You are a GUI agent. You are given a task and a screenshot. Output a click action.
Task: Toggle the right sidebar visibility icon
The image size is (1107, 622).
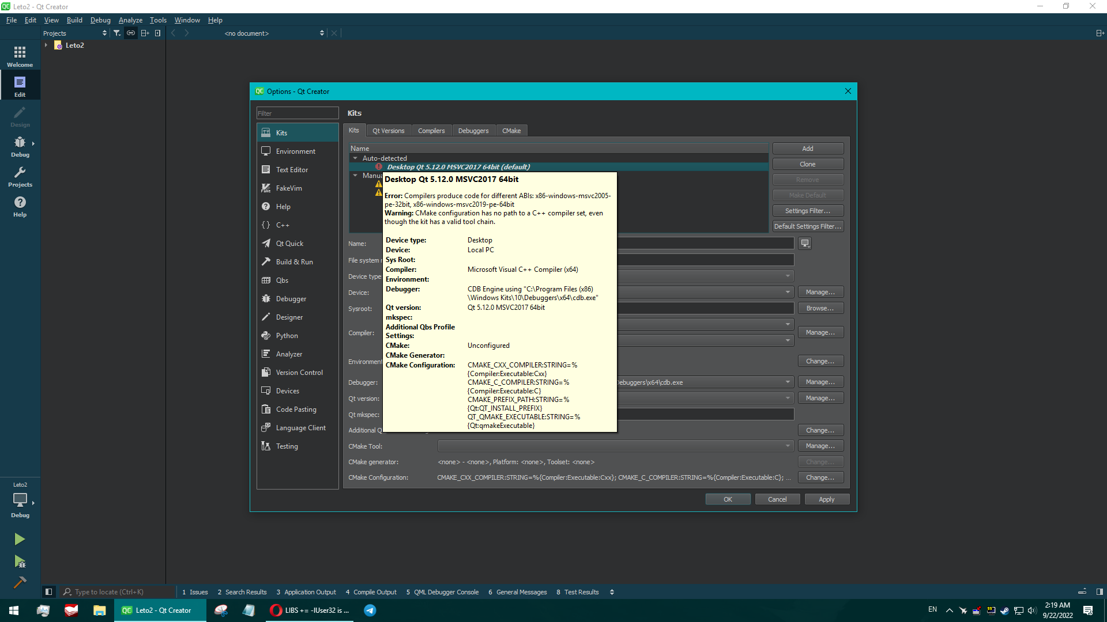tap(1100, 591)
